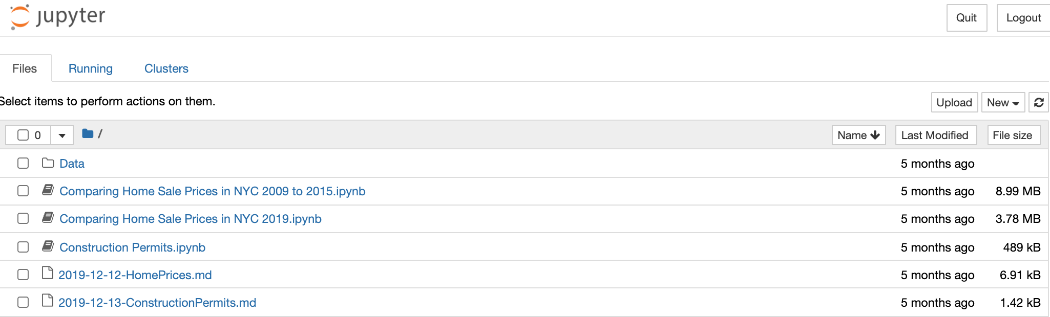Open the New dropdown
Image resolution: width=1050 pixels, height=317 pixels.
(x=1002, y=102)
